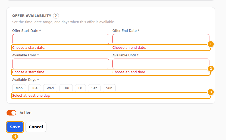
Task: Toggle the Wed day chip
Action: click(50, 88)
